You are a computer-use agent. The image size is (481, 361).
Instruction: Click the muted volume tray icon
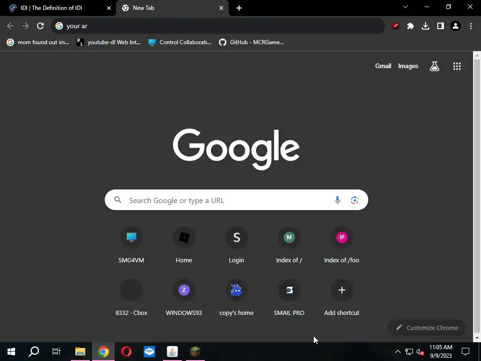point(420,352)
